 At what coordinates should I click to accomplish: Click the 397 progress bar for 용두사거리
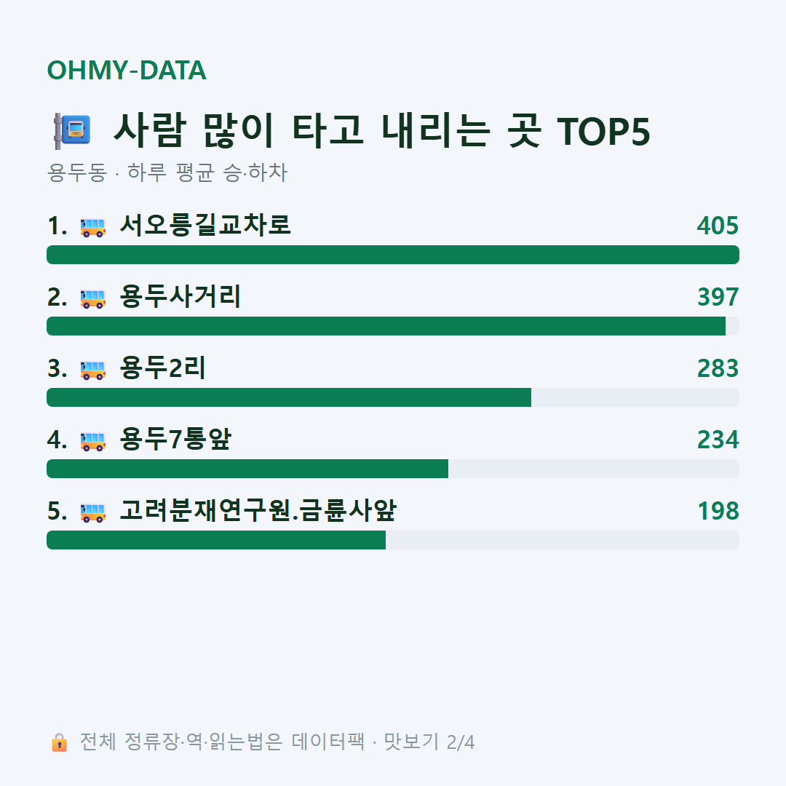coord(393,326)
